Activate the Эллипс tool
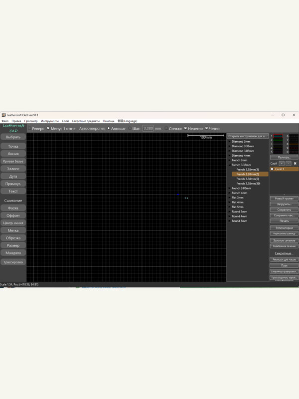This screenshot has width=299, height=399. (x=13, y=169)
